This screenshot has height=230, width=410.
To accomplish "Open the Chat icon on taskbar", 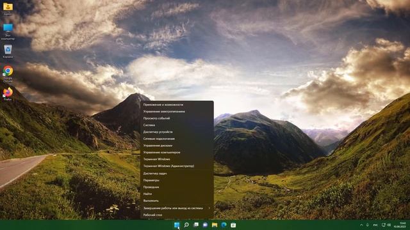I will coord(205,225).
